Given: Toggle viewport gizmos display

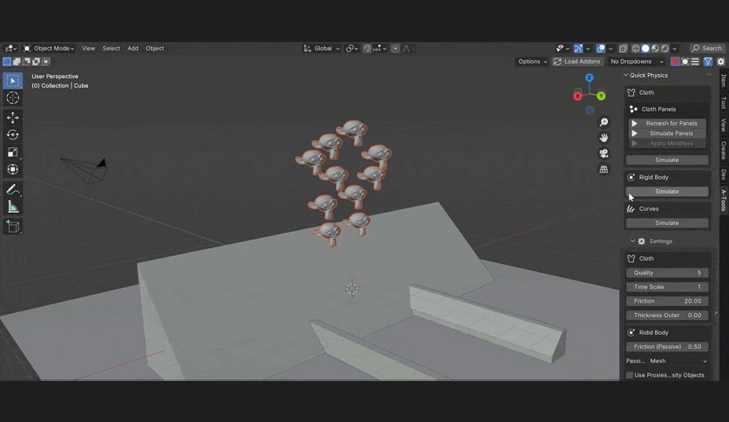Looking at the screenshot, I should click(578, 48).
